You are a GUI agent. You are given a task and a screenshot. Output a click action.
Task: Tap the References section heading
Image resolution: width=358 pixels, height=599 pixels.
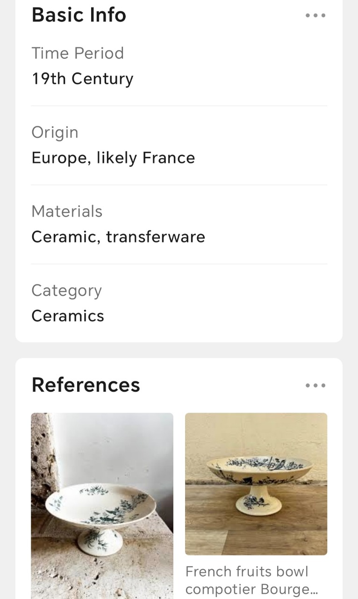[x=86, y=385]
